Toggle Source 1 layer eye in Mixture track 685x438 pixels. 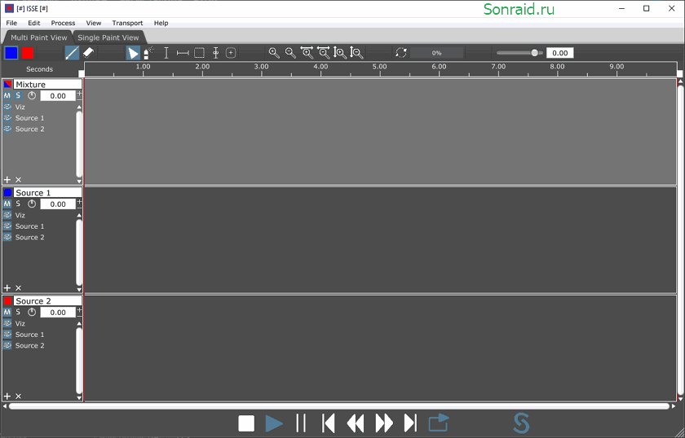7,118
